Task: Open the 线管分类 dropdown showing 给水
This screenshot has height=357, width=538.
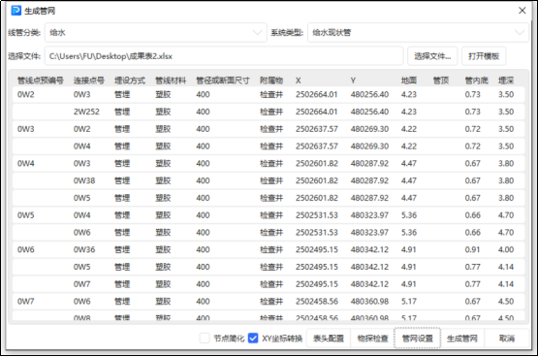Action: (156, 33)
